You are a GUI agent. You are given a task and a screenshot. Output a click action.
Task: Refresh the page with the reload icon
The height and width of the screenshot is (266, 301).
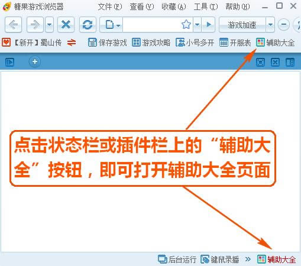pos(88,25)
